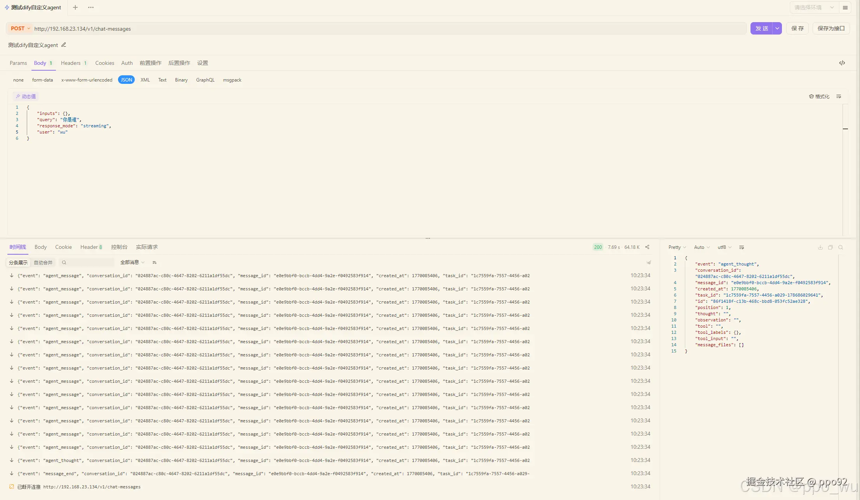The width and height of the screenshot is (860, 500).
Task: Click search icon in response viewer
Action: tap(841, 247)
